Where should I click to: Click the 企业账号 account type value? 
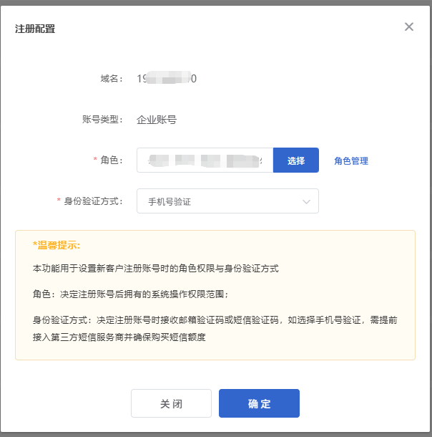click(x=157, y=120)
